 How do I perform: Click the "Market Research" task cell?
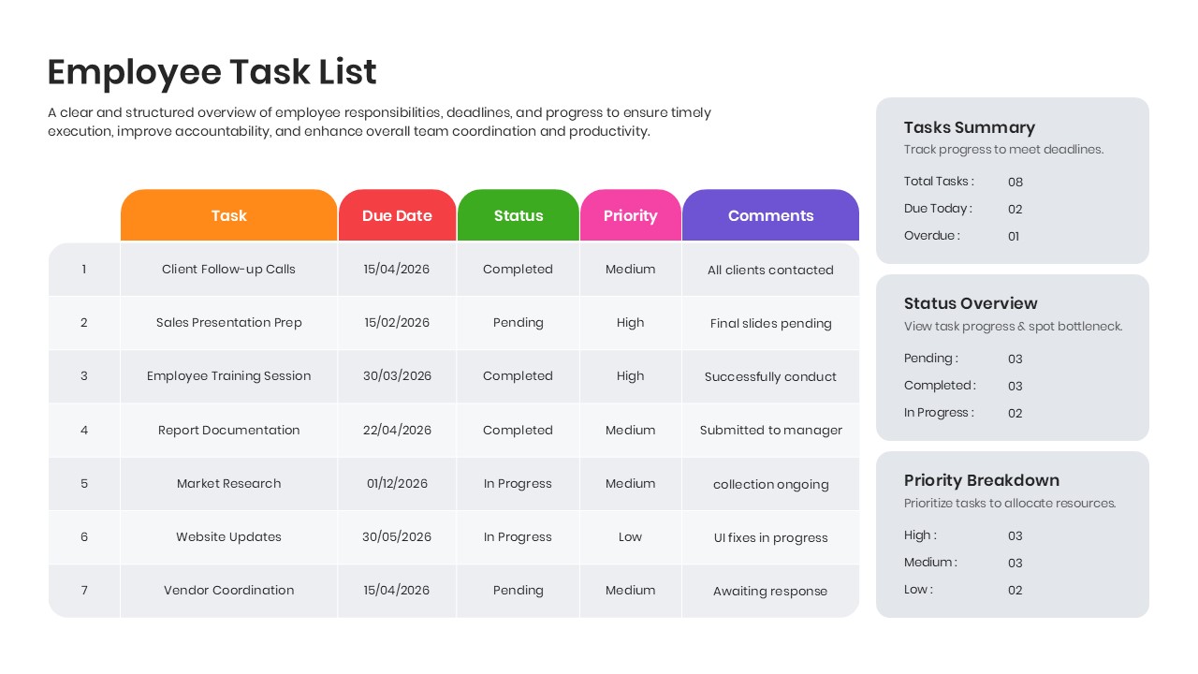tap(228, 484)
